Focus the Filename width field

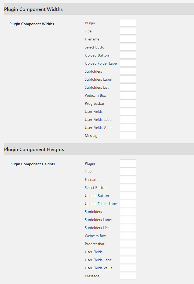[x=128, y=39]
